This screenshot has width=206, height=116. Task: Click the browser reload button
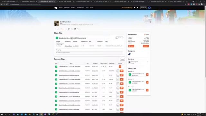[7, 4]
